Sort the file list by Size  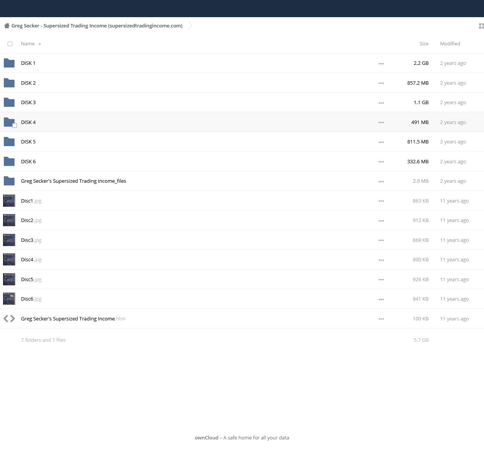pos(424,44)
